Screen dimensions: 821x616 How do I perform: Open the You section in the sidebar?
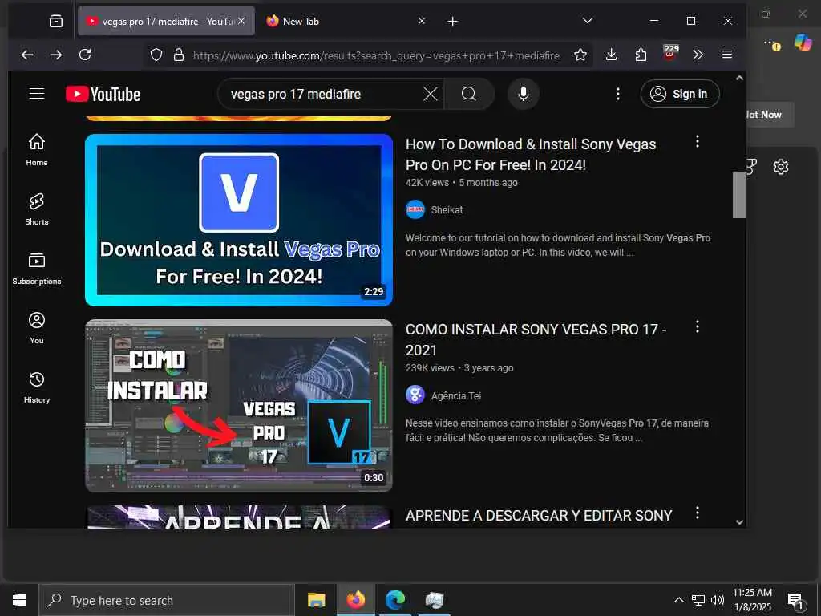point(37,328)
